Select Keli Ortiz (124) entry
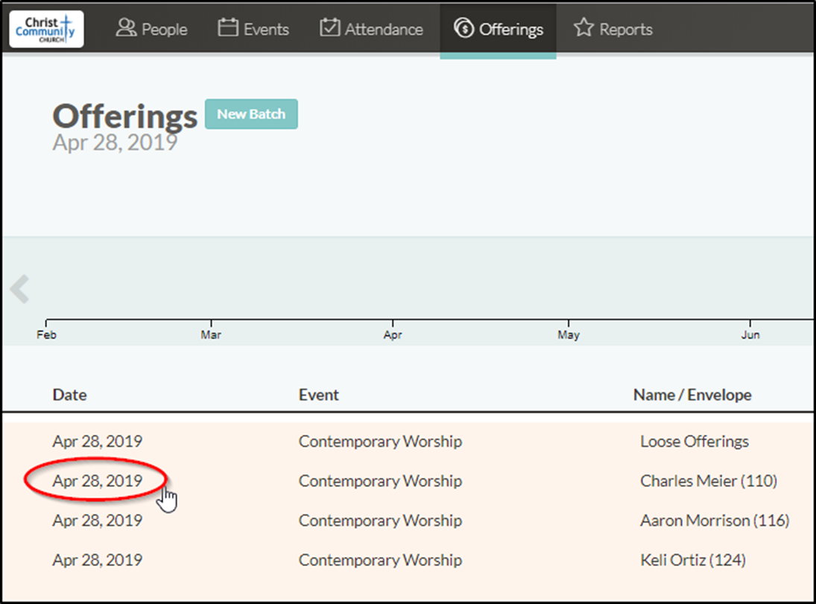Image resolution: width=816 pixels, height=604 pixels. click(x=692, y=560)
